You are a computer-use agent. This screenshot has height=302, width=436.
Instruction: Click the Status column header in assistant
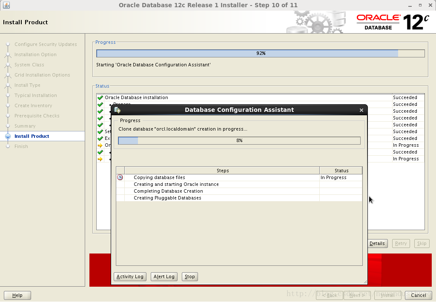click(x=341, y=171)
